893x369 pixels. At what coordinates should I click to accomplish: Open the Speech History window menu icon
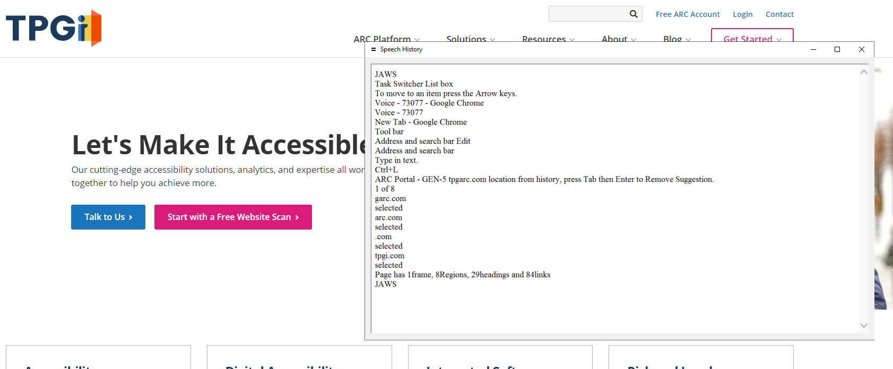pyautogui.click(x=374, y=49)
